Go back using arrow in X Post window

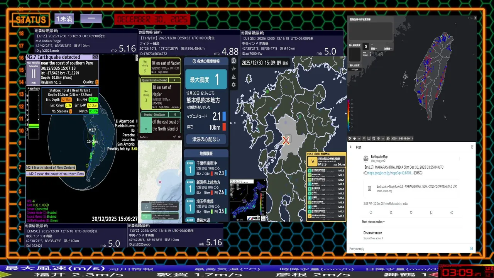click(x=351, y=147)
